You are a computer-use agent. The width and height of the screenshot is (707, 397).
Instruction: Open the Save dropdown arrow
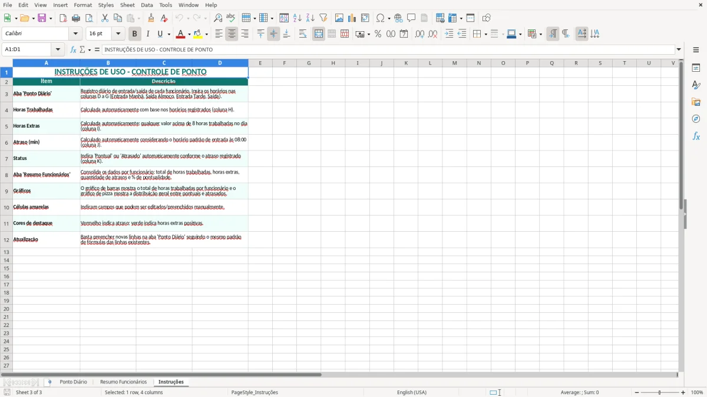click(x=51, y=18)
